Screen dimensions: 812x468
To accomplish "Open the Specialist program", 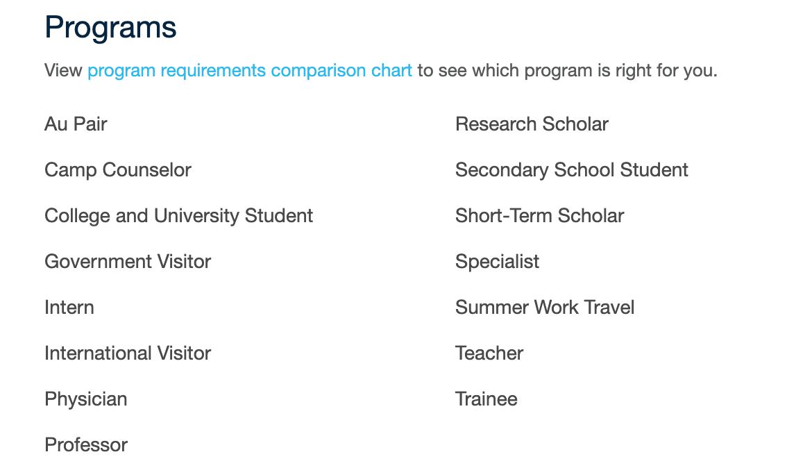I will pos(497,262).
